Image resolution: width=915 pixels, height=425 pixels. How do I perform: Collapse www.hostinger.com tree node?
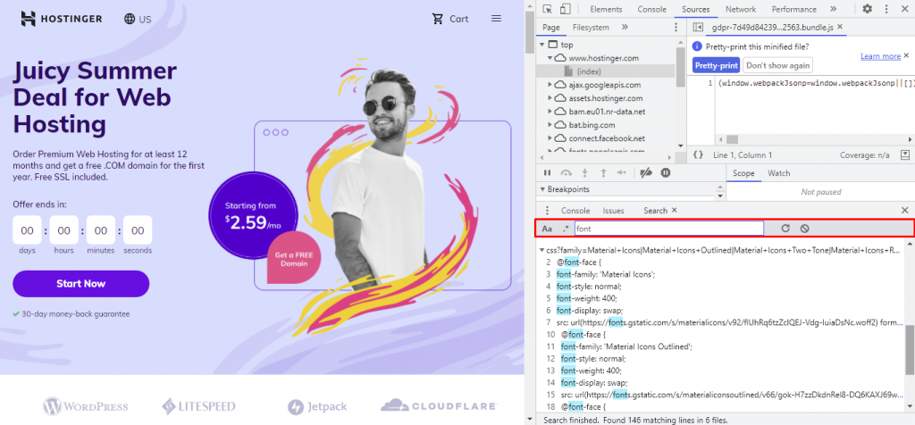pos(550,58)
